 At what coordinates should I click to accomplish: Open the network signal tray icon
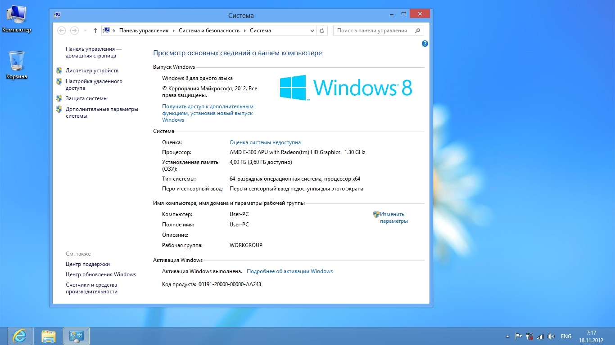coord(540,336)
